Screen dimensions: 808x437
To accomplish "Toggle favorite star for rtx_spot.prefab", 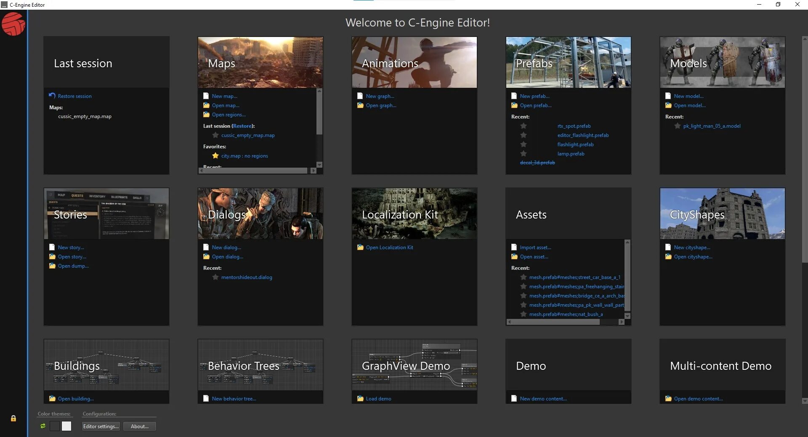I will 524,126.
